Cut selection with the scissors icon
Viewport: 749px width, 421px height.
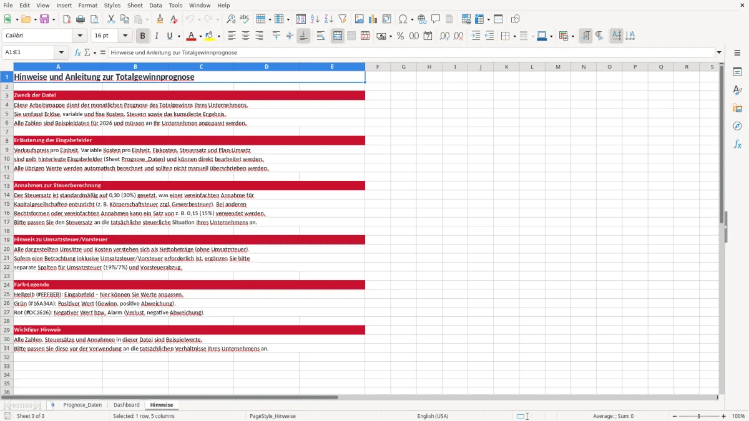tap(110, 19)
